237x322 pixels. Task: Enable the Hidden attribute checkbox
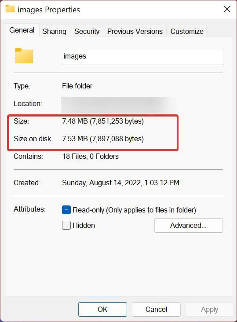(x=66, y=225)
